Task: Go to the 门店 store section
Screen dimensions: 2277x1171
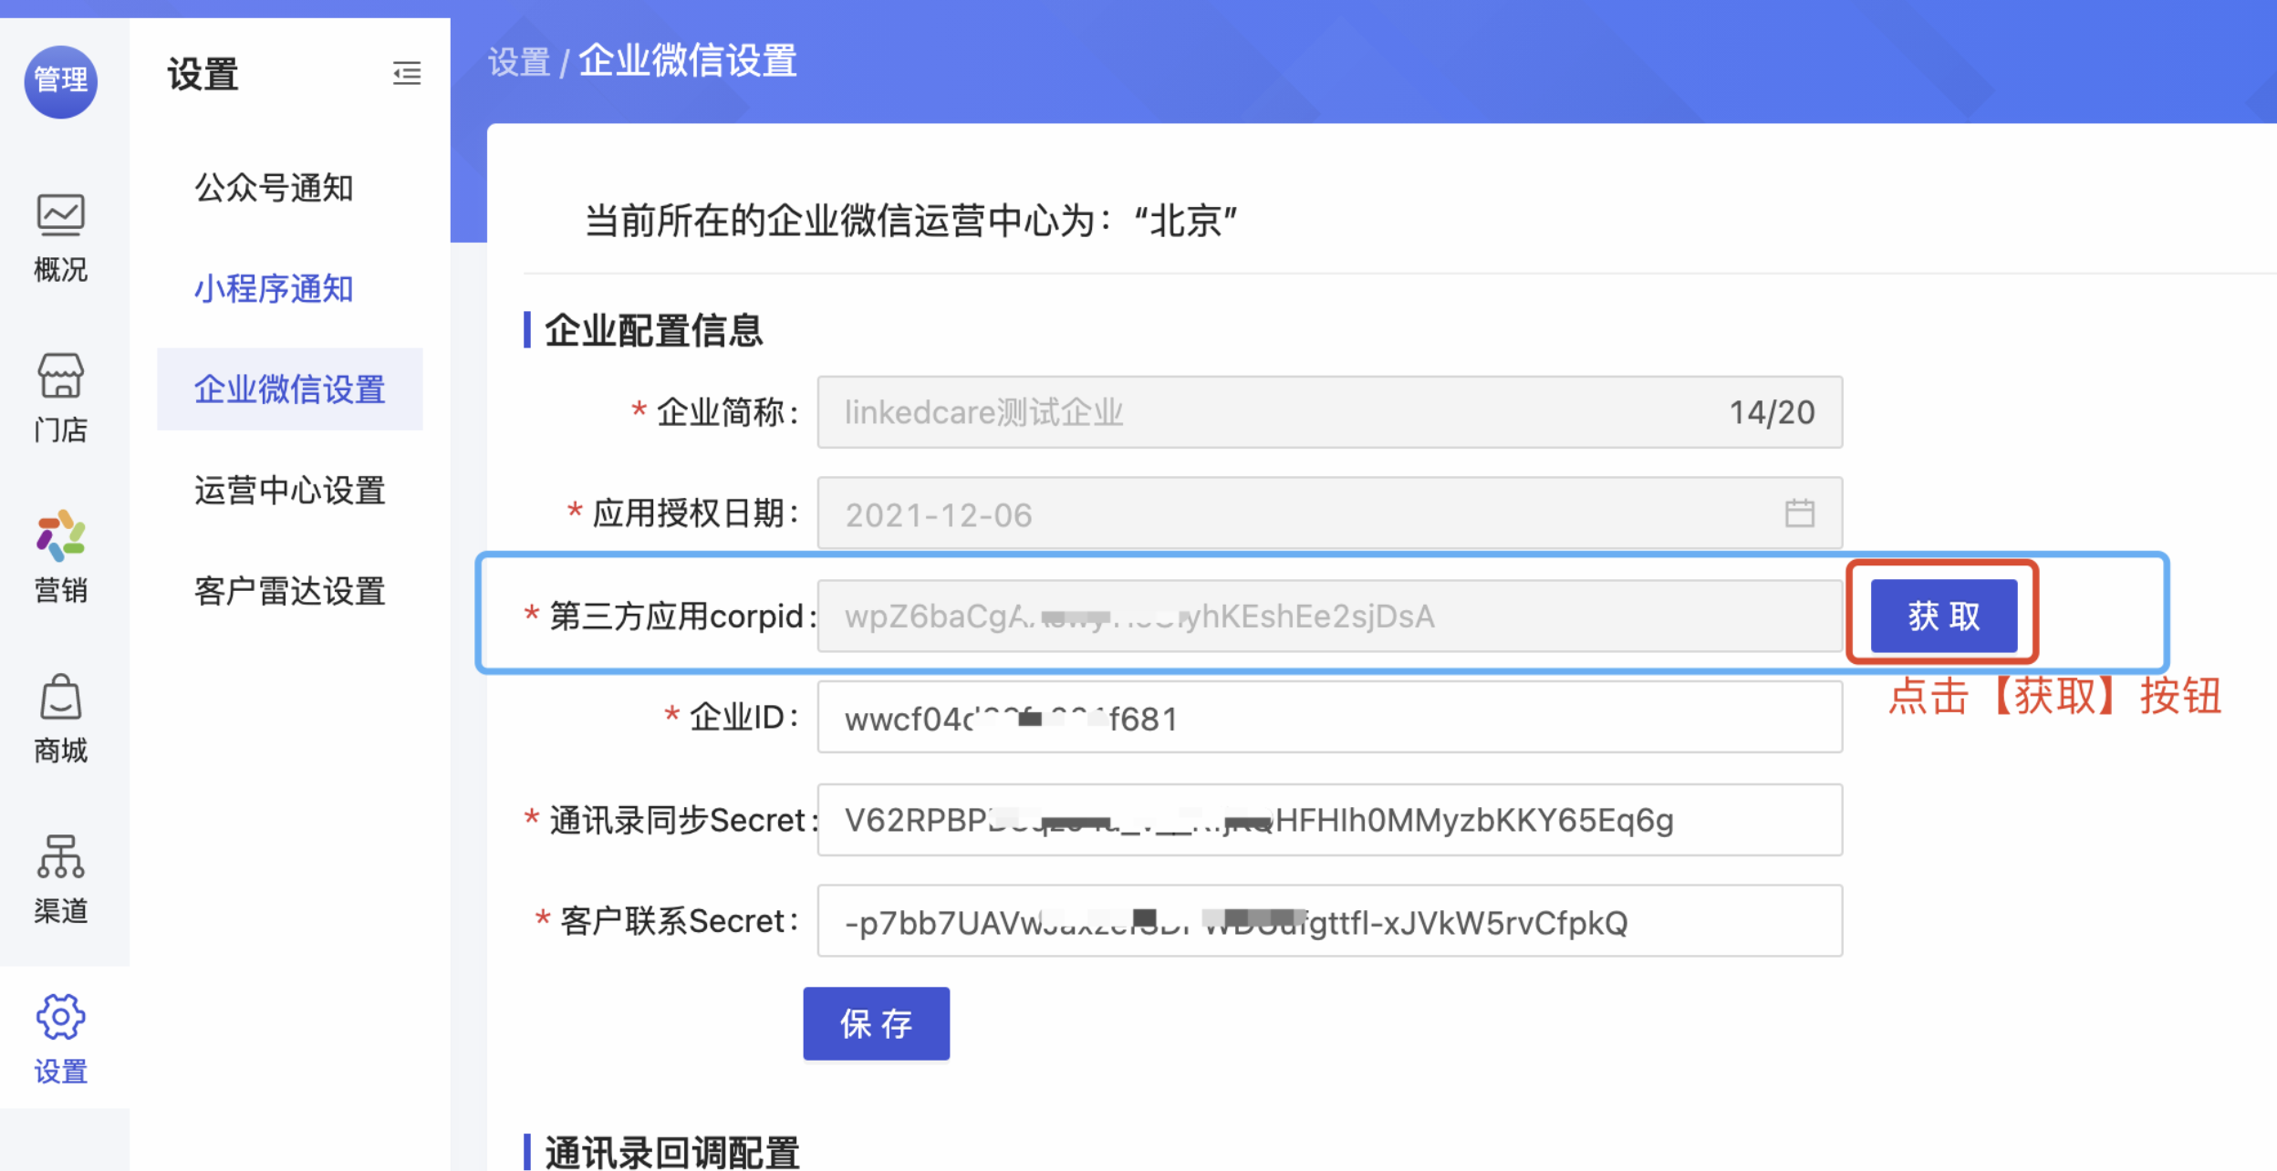Action: tap(60, 399)
